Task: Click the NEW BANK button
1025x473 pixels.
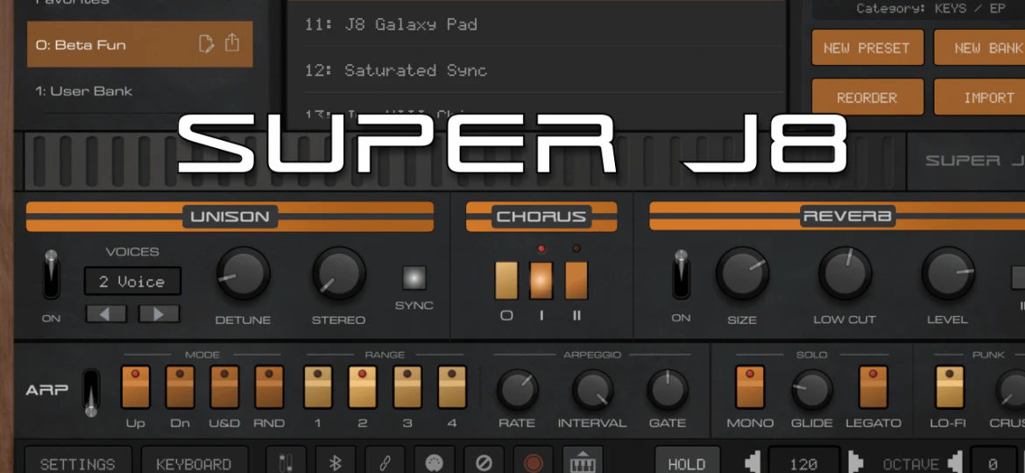Action: (979, 47)
